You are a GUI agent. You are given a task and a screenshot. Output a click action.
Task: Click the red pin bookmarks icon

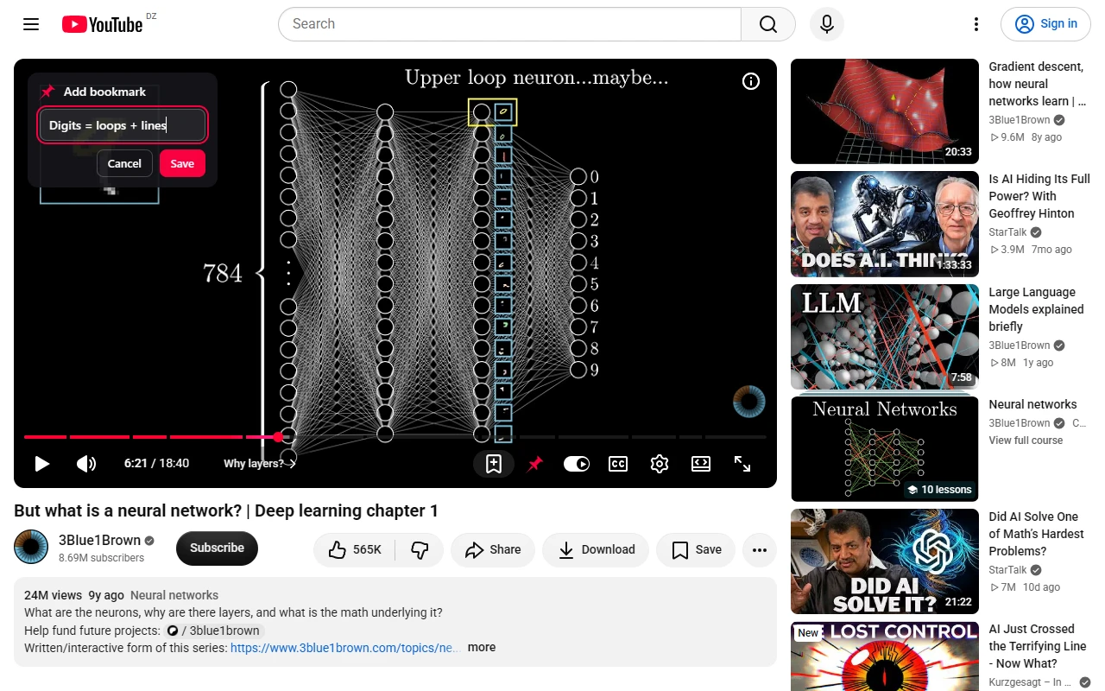(535, 464)
